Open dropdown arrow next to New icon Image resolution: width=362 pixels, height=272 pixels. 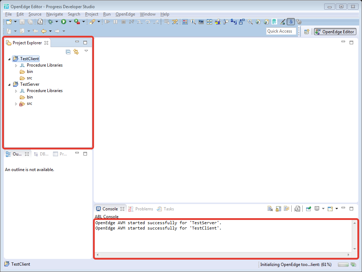(x=16, y=22)
